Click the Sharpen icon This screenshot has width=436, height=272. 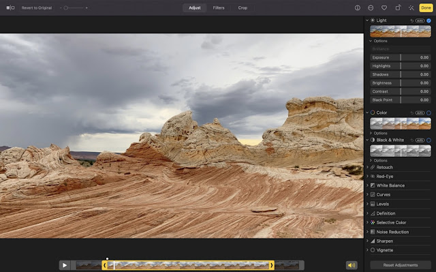coord(373,241)
